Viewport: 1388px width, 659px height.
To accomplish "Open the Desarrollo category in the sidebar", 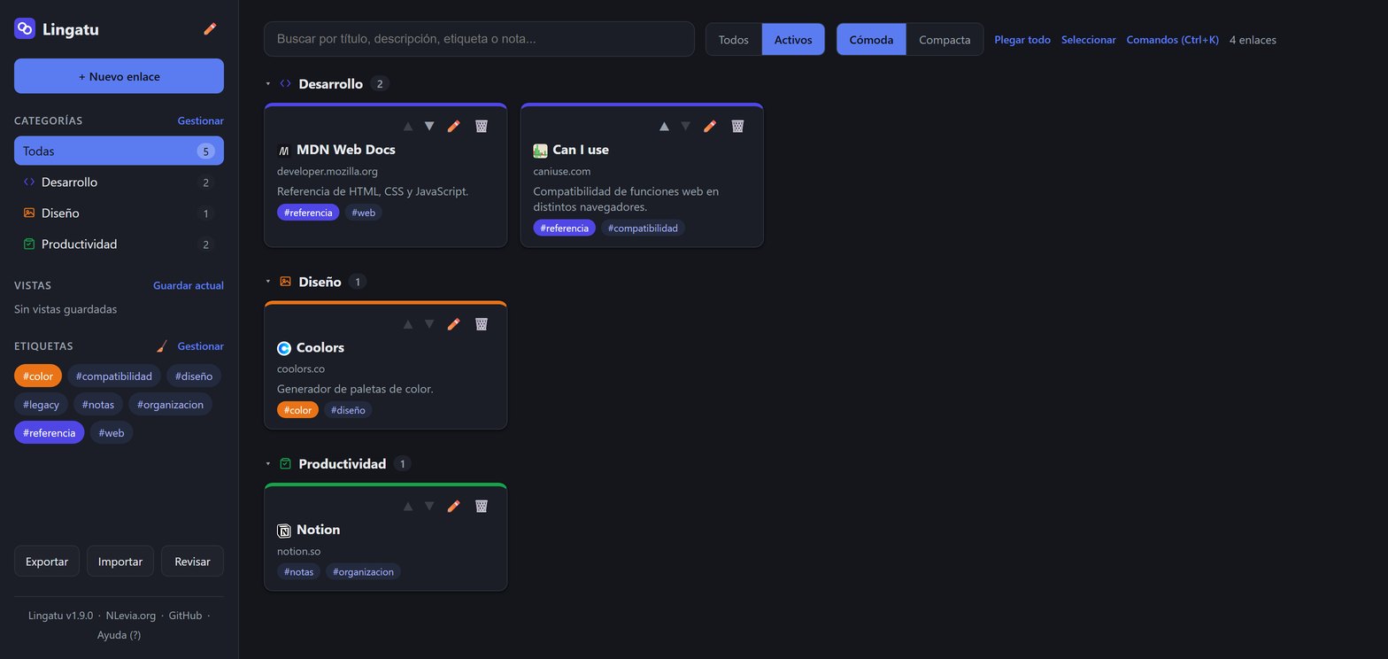I will [119, 182].
